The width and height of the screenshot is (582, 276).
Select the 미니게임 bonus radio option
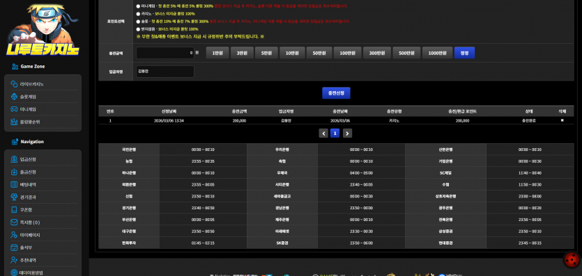pos(138,6)
